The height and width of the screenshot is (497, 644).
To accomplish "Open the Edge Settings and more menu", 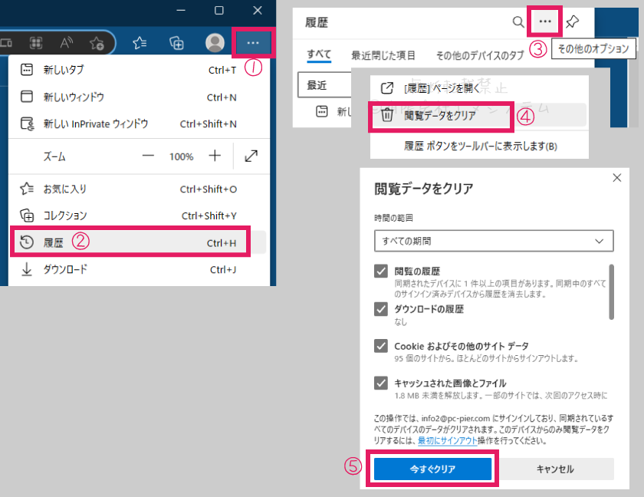I will [253, 43].
